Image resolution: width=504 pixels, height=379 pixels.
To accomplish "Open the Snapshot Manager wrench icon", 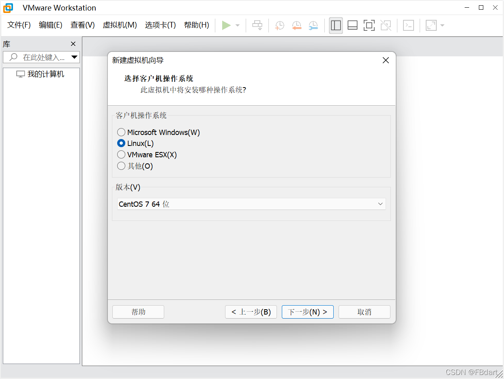I will click(313, 26).
